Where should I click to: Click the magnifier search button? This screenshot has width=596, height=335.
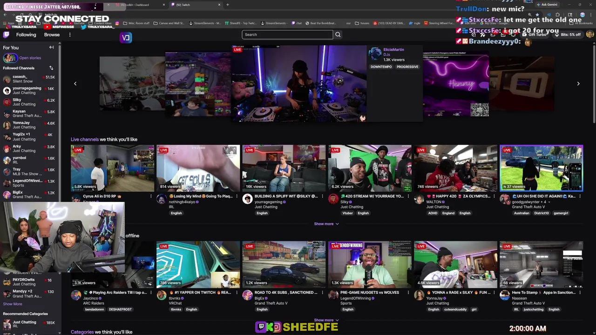point(338,34)
